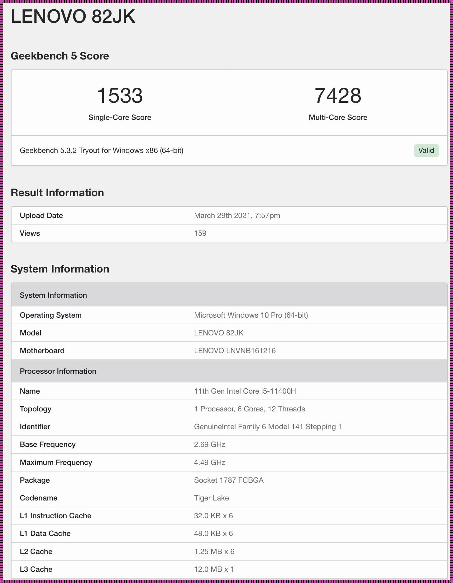Viewport: 453px width, 583px height.
Task: Click the Upload Date label
Action: click(41, 216)
